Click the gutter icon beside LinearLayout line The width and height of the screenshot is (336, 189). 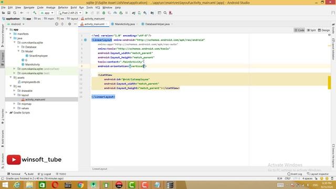(x=85, y=40)
